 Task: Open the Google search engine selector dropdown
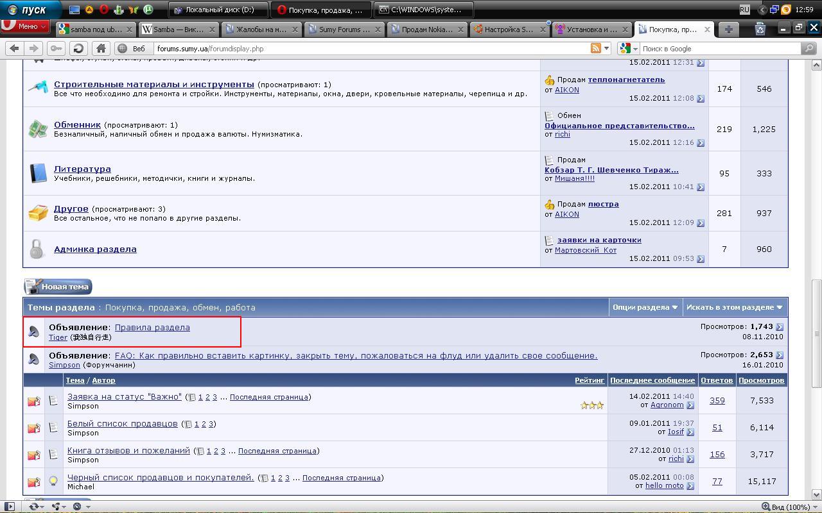[x=628, y=48]
